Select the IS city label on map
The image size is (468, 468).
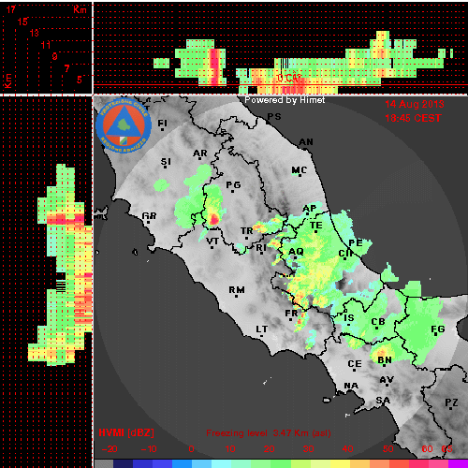click(x=349, y=318)
